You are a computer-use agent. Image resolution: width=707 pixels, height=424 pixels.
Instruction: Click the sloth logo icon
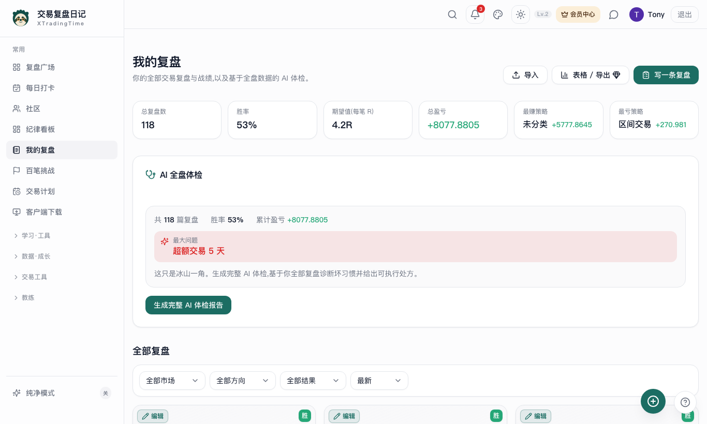pyautogui.click(x=21, y=18)
